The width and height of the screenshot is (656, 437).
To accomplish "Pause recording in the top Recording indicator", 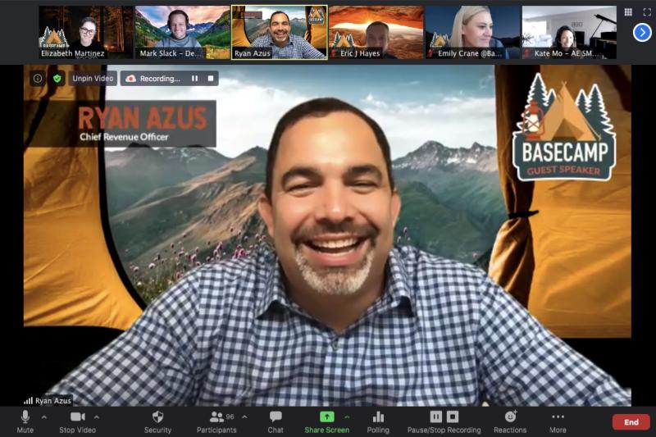I will coord(194,79).
